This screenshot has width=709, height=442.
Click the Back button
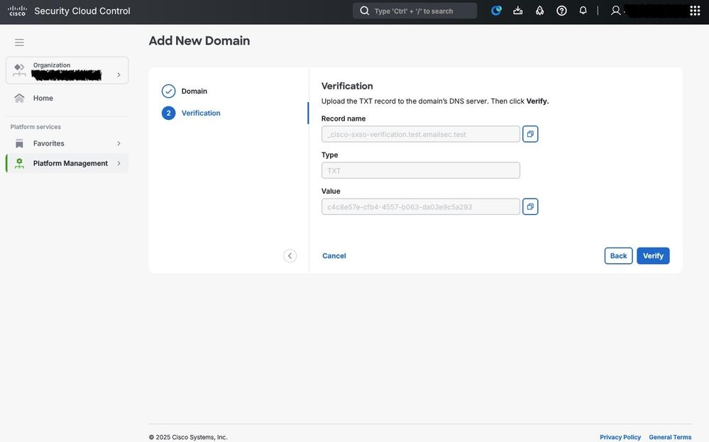click(618, 256)
